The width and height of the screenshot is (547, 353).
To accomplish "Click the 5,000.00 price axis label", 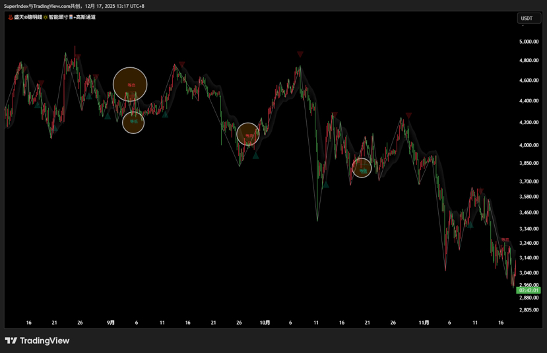I will click(529, 42).
